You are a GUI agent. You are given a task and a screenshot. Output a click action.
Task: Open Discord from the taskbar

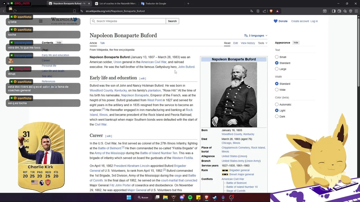click(x=182, y=198)
